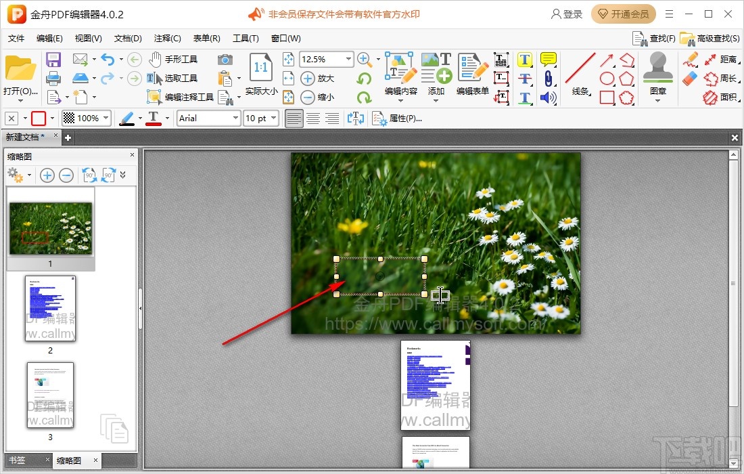
Task: Click the fill color pen swatch
Action: (x=126, y=118)
